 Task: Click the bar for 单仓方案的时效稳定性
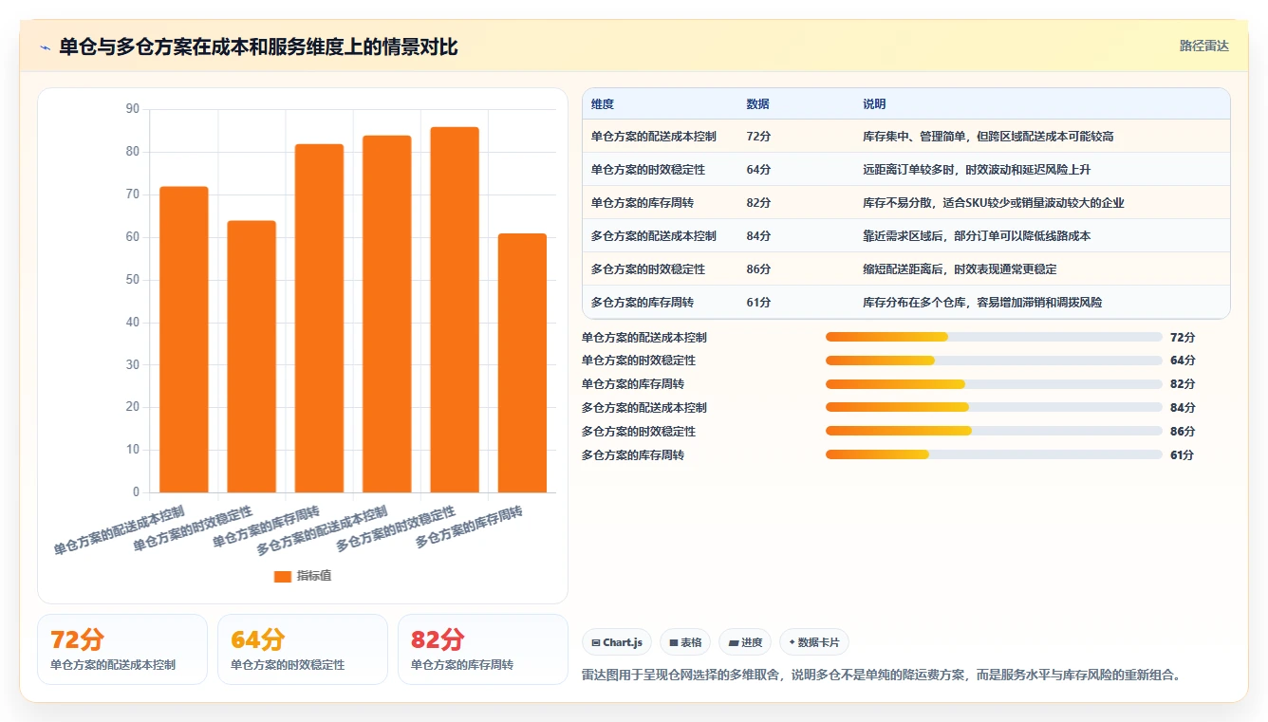(x=252, y=357)
